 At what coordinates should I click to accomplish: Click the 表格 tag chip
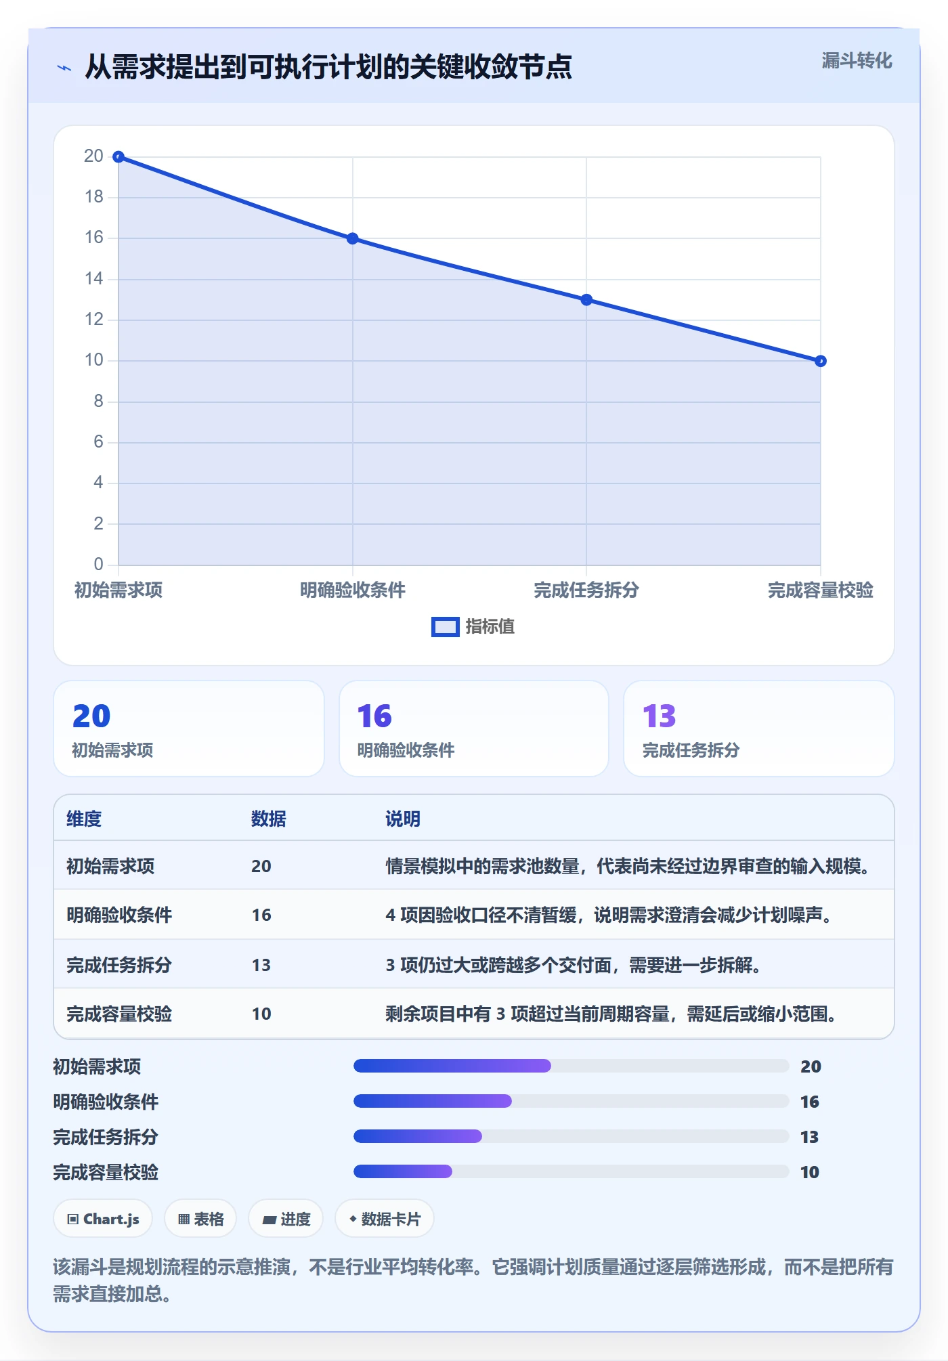[200, 1219]
